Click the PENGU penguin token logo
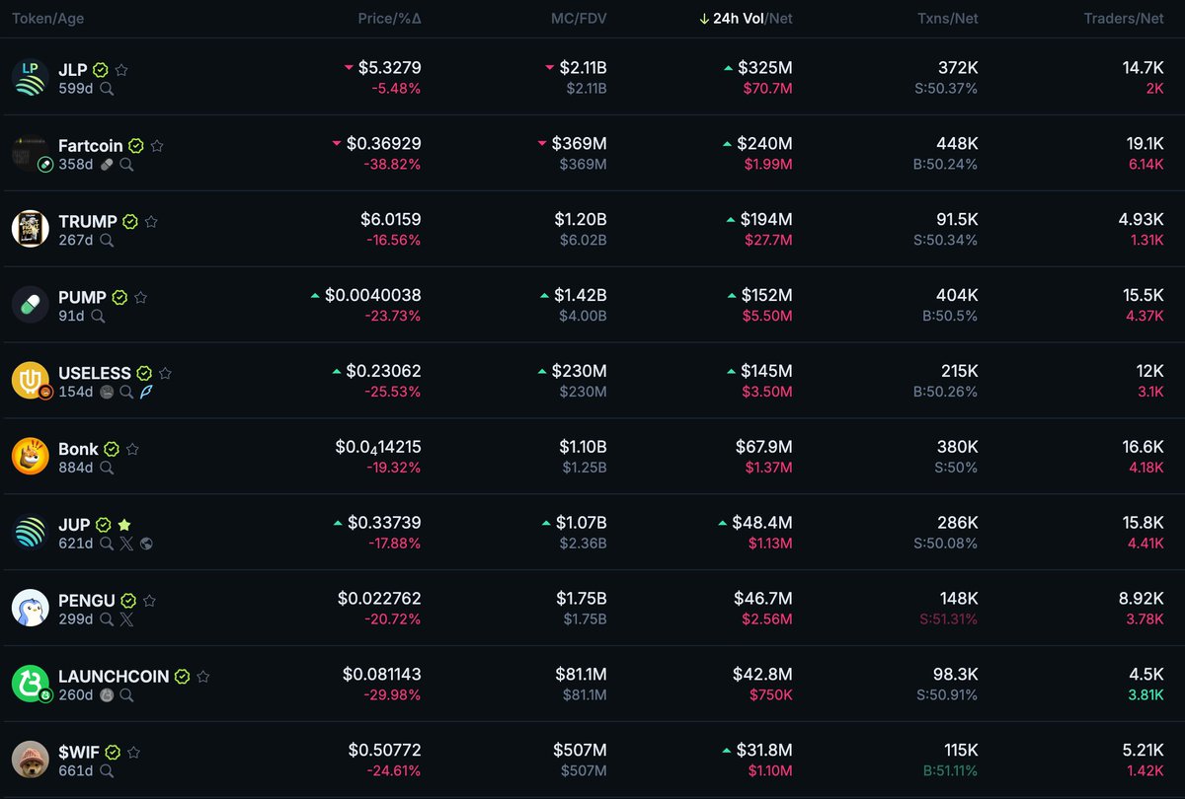1185x799 pixels. [30, 609]
